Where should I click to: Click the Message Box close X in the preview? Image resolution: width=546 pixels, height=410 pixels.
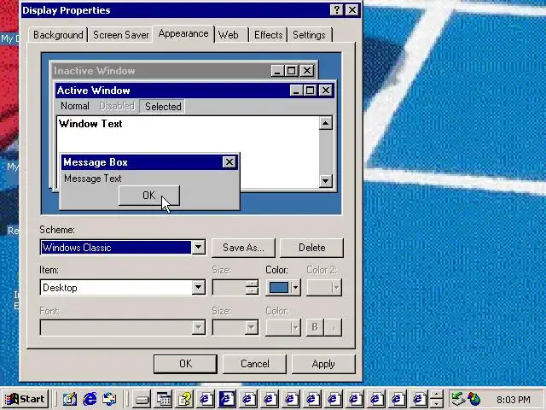(x=229, y=162)
